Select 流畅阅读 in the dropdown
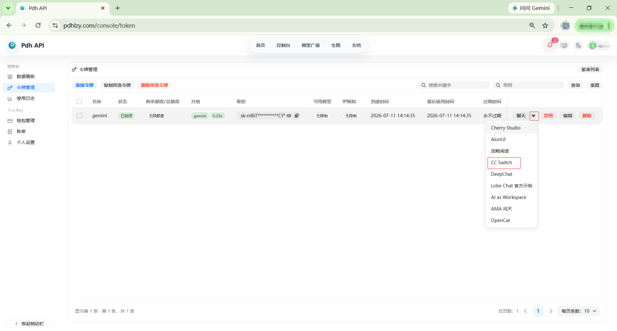617x331 pixels. [x=511, y=151]
